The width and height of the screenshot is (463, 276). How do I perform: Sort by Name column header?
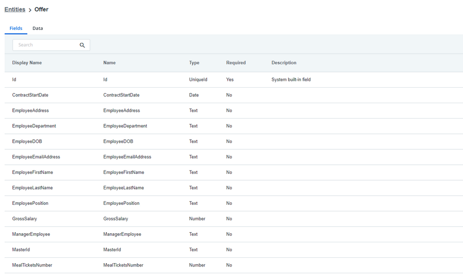point(109,63)
